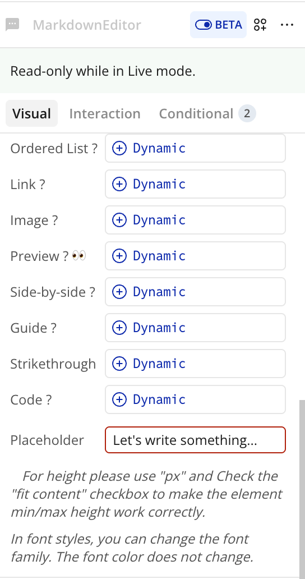Click the plus icon in Link row
This screenshot has width=305, height=579.
click(119, 184)
